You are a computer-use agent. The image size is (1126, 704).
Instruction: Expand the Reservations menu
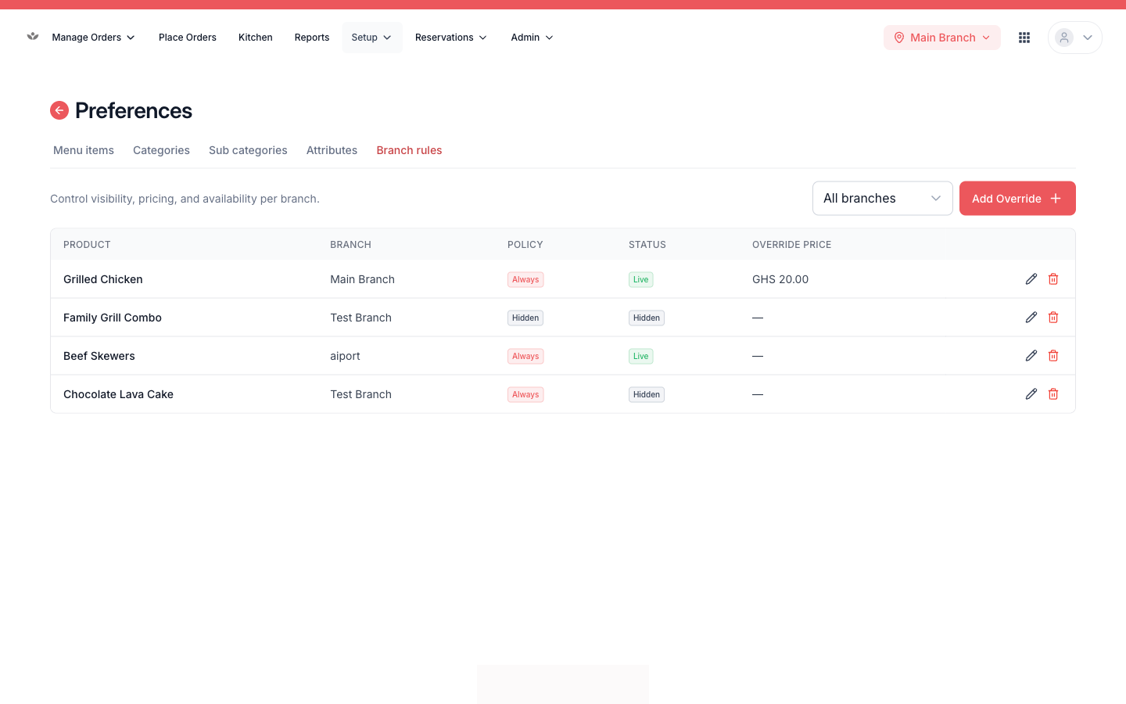[x=451, y=38]
